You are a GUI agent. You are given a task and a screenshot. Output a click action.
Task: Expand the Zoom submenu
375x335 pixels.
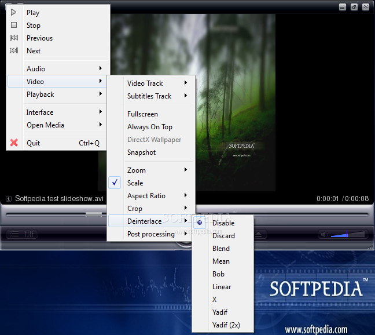click(x=150, y=170)
